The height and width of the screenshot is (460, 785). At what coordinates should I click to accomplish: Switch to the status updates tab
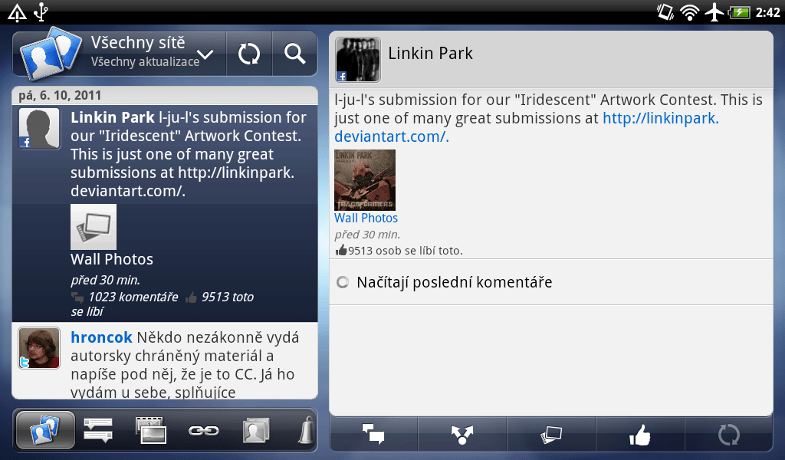click(x=97, y=430)
